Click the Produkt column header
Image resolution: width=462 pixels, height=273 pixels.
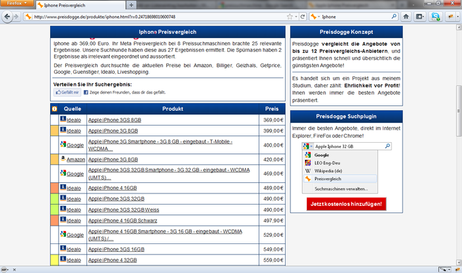tap(173, 109)
